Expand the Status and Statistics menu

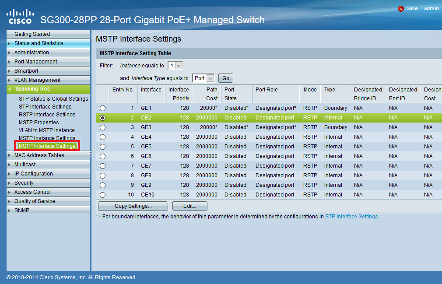pyautogui.click(x=48, y=43)
